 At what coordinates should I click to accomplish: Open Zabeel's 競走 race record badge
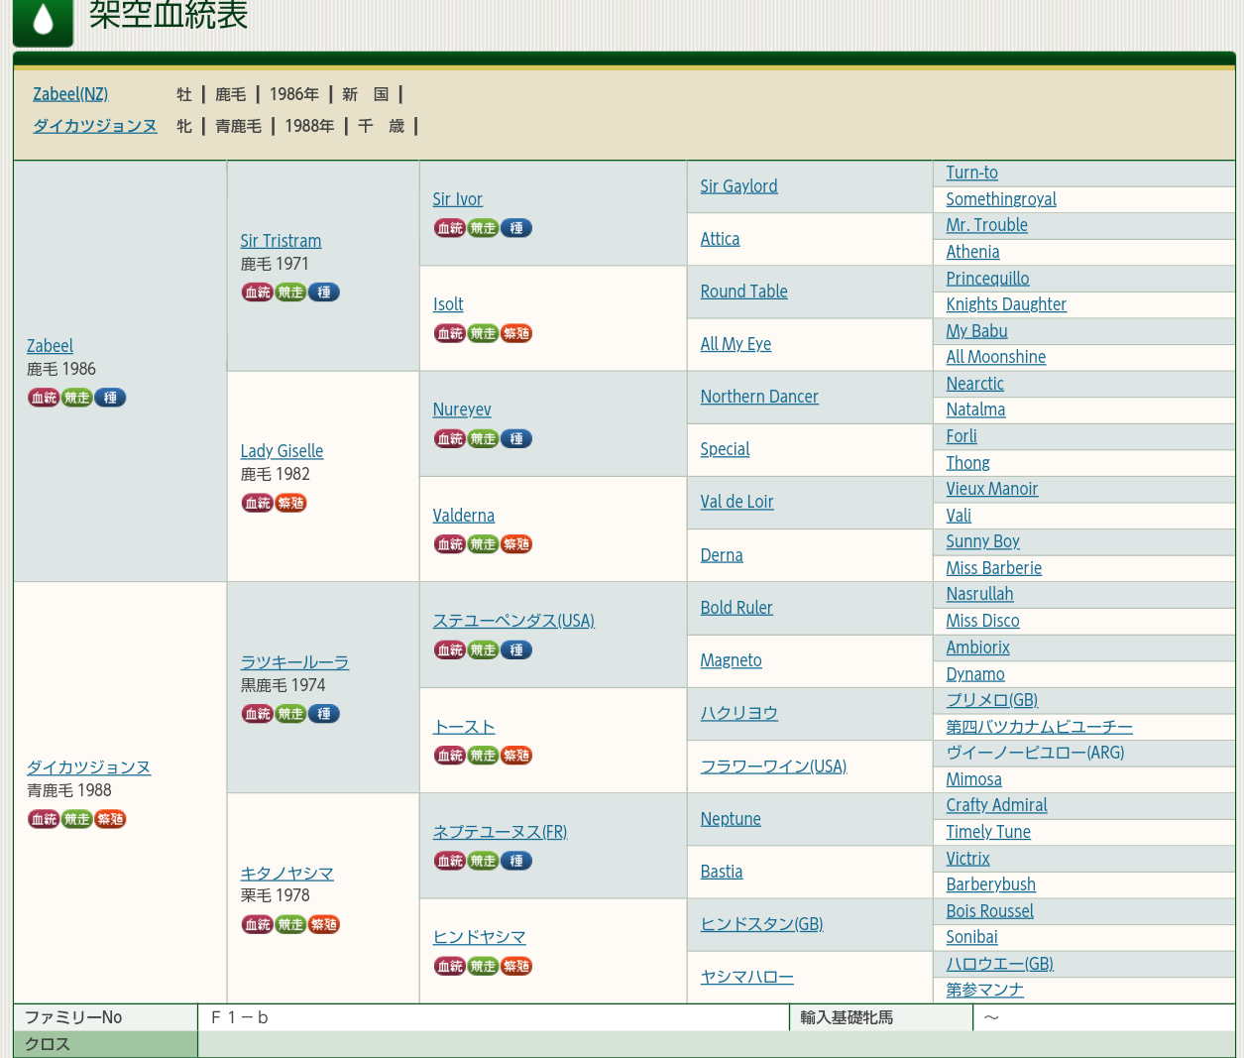pos(76,398)
